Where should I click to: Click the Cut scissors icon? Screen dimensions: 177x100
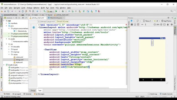coord(19,11)
